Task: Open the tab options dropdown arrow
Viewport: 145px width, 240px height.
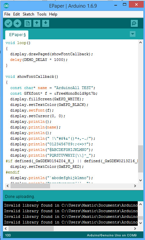Action: 133,34
